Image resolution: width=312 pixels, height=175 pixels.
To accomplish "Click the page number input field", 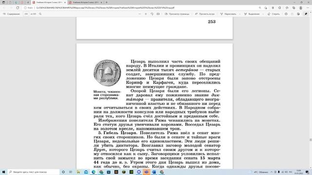I will [26, 14].
